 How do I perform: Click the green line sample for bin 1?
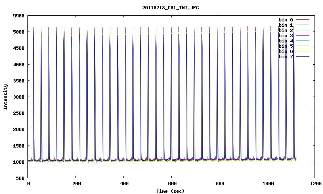point(302,25)
